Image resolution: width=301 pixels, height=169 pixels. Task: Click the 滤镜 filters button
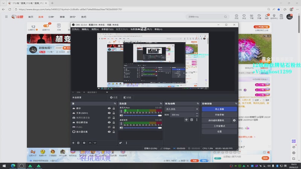click(x=127, y=98)
